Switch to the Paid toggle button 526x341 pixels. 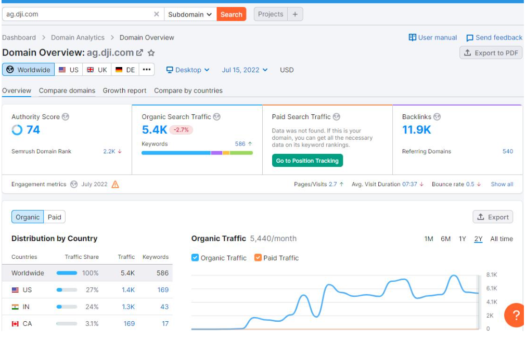[54, 217]
